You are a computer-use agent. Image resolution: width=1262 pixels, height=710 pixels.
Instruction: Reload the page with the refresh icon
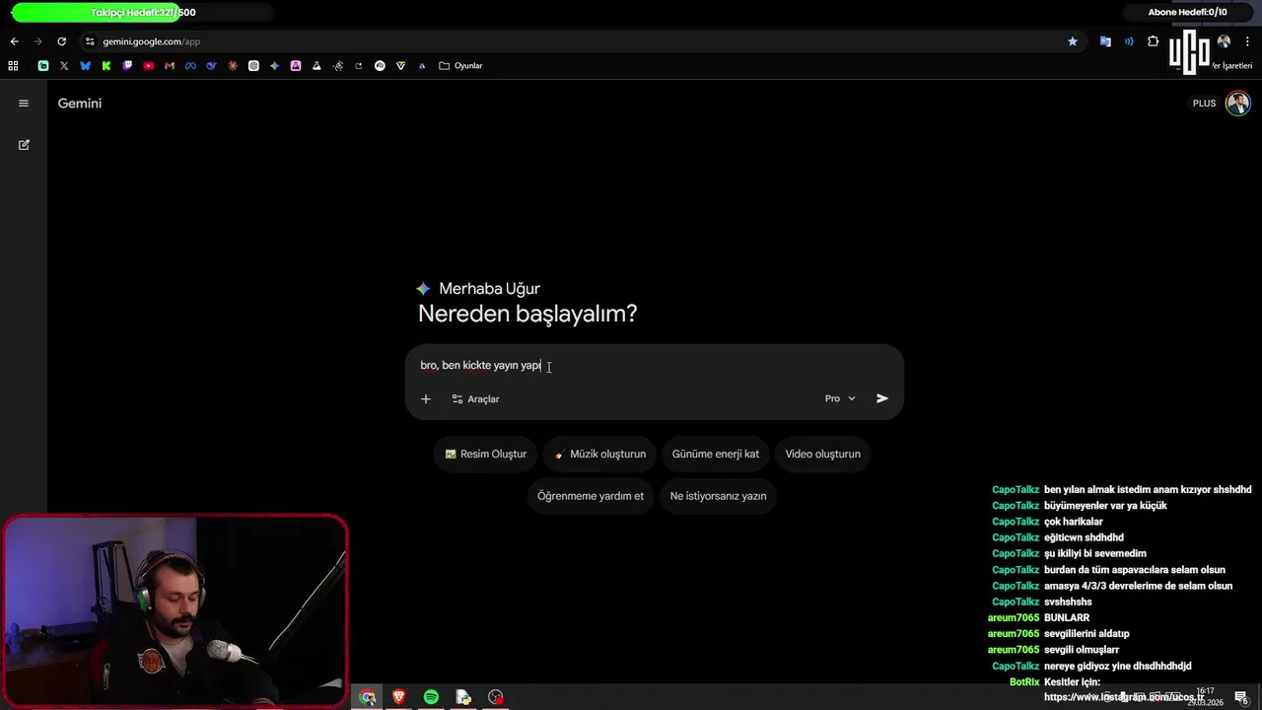(61, 41)
